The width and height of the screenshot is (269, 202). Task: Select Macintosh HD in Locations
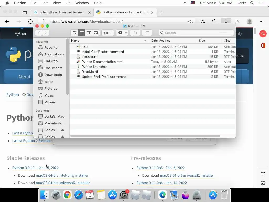tap(51, 123)
